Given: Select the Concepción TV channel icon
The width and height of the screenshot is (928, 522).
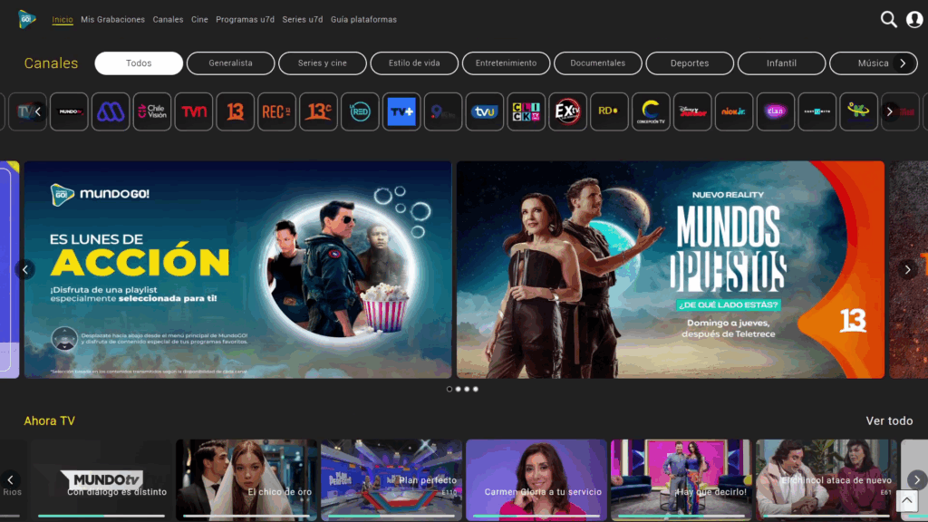Looking at the screenshot, I should [651, 111].
